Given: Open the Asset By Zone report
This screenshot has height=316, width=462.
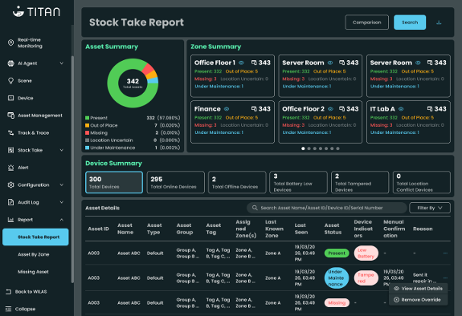Looking at the screenshot, I should [33, 254].
